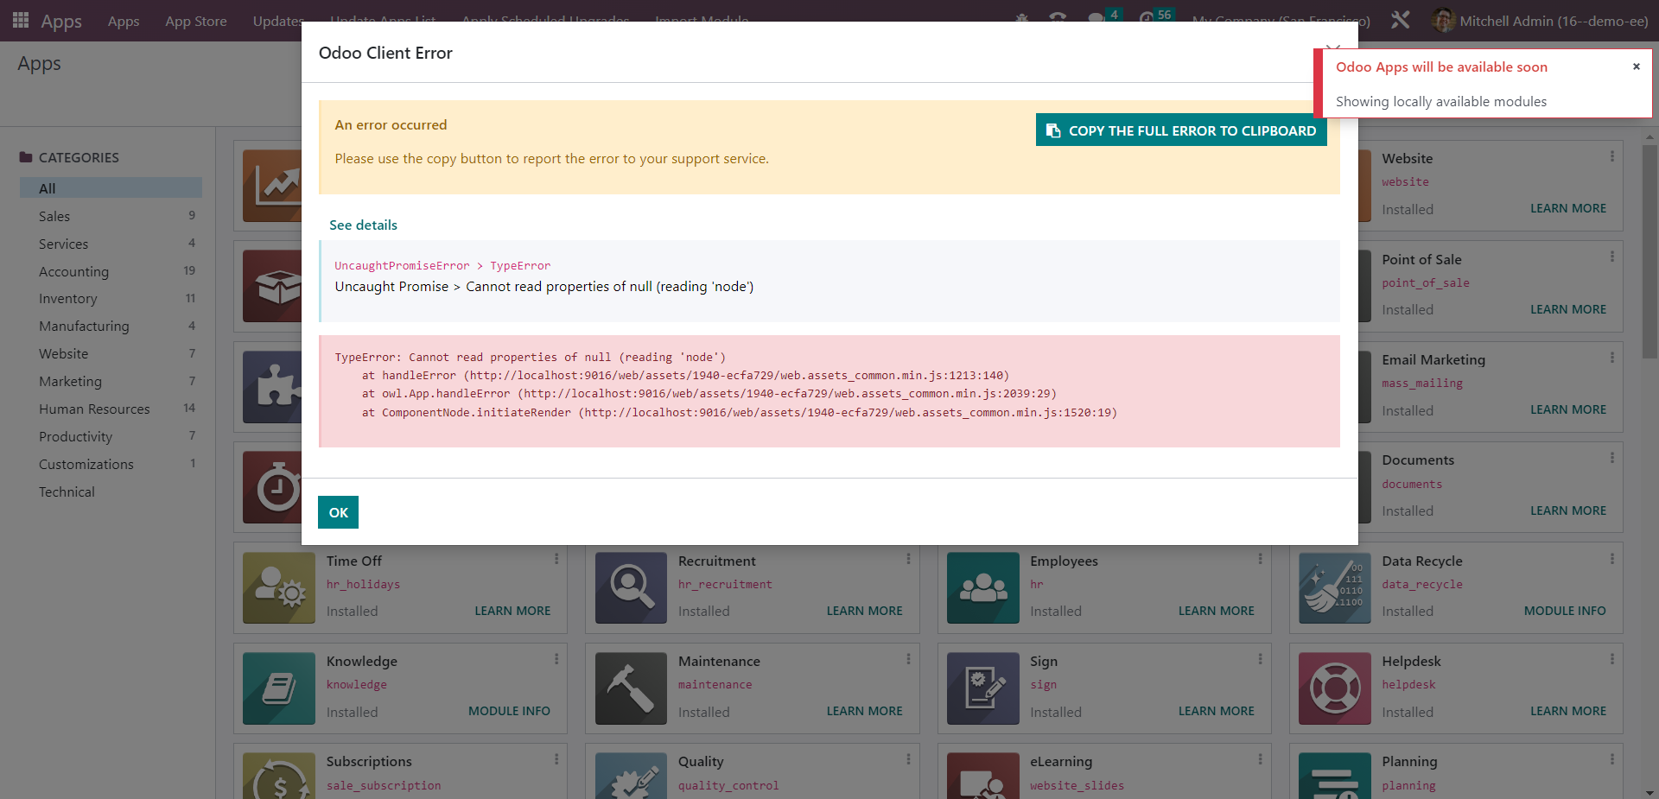Viewport: 1659px width, 799px height.
Task: Close the 'Odoo Apps will be available soon' notification
Action: [x=1636, y=66]
